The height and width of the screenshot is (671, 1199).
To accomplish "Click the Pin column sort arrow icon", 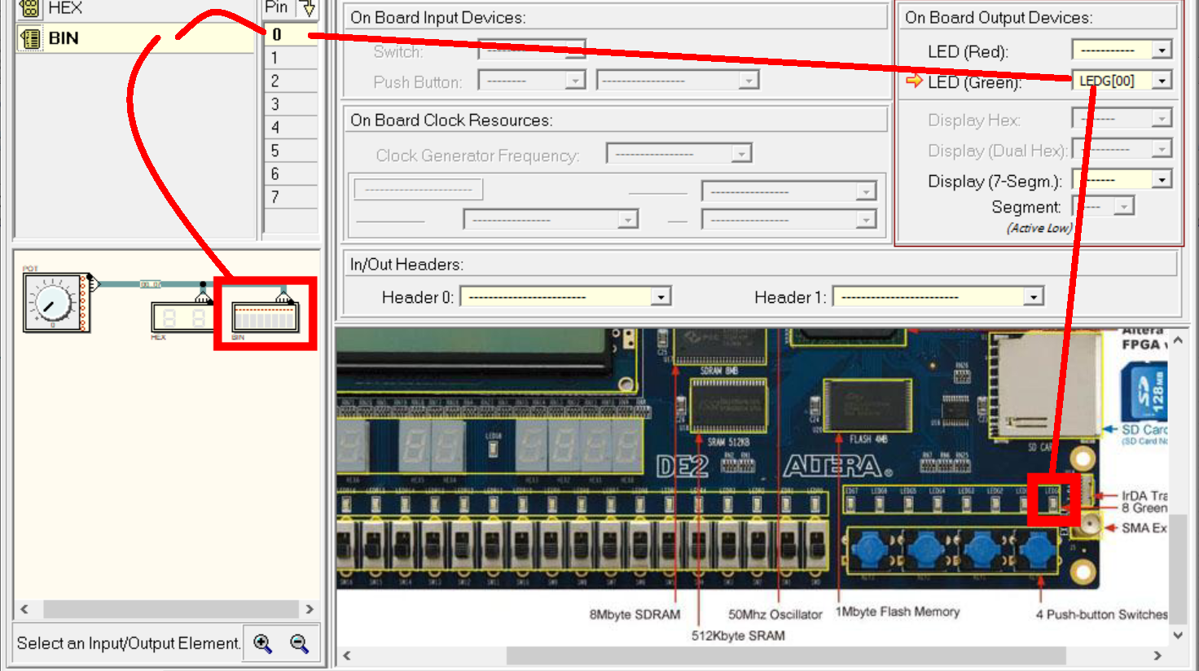I will [308, 9].
